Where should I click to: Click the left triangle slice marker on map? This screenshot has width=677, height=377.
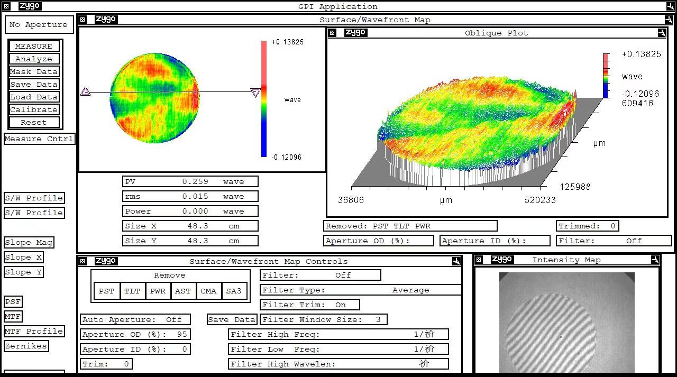pos(85,91)
